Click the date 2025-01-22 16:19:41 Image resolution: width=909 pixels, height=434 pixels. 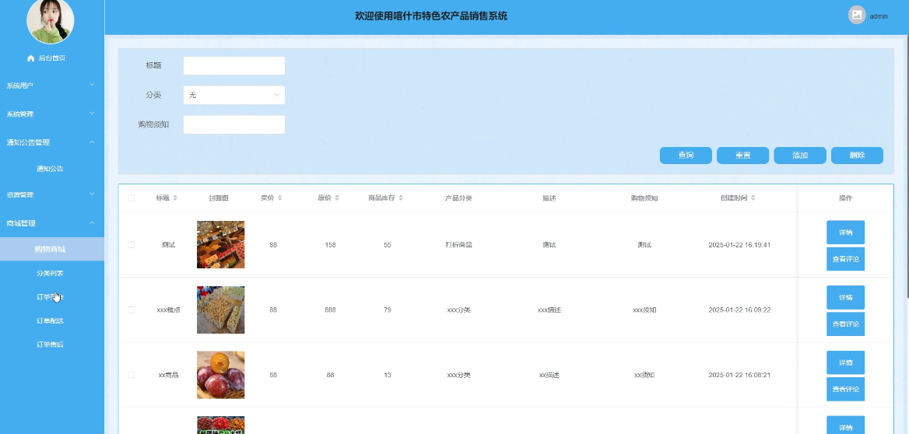(x=739, y=244)
